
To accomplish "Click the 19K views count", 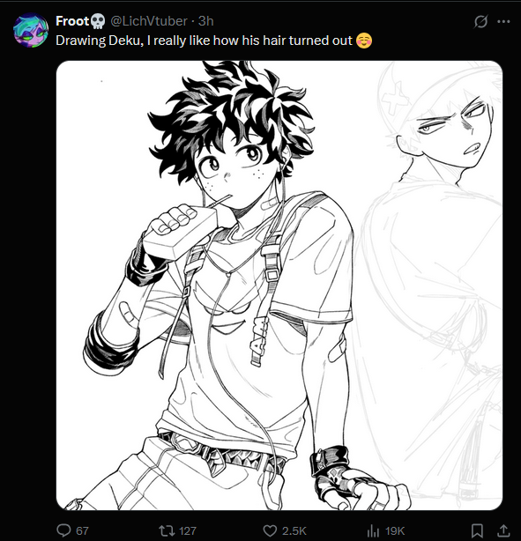I will (395, 530).
